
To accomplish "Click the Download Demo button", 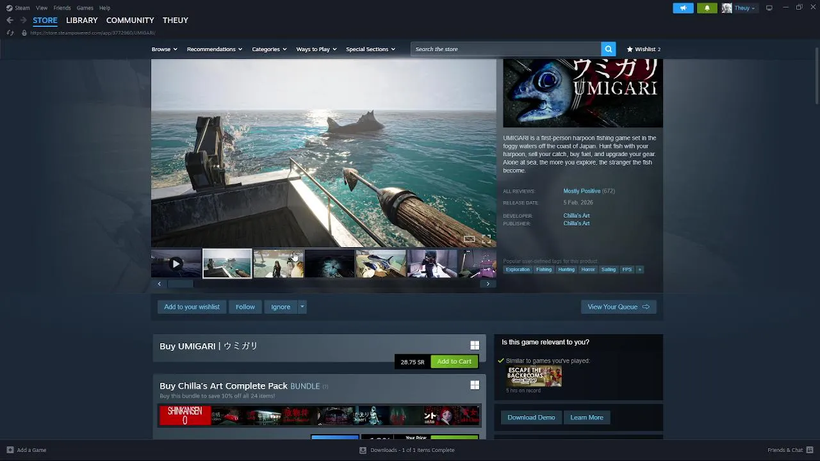I will tap(531, 417).
